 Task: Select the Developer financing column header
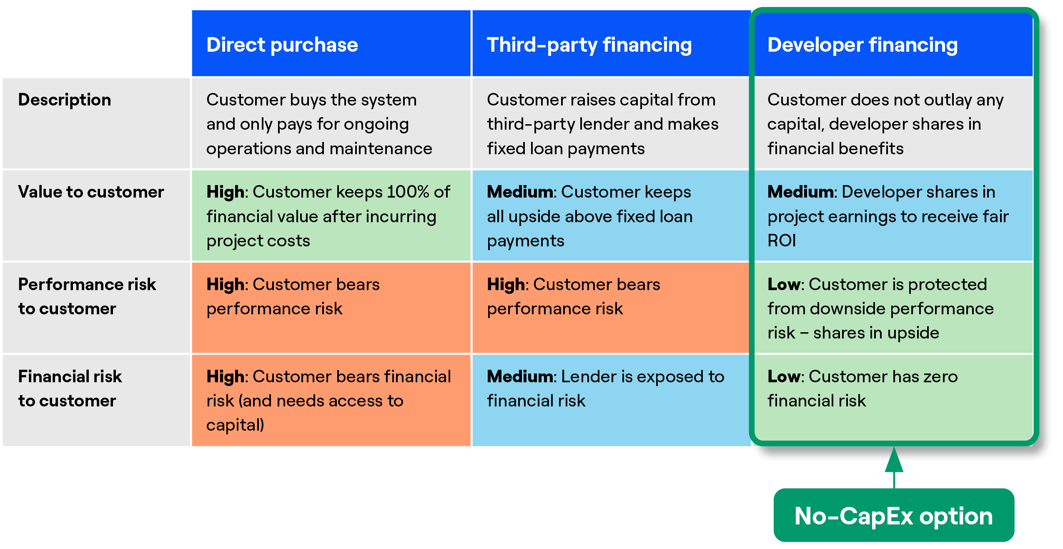(x=893, y=44)
